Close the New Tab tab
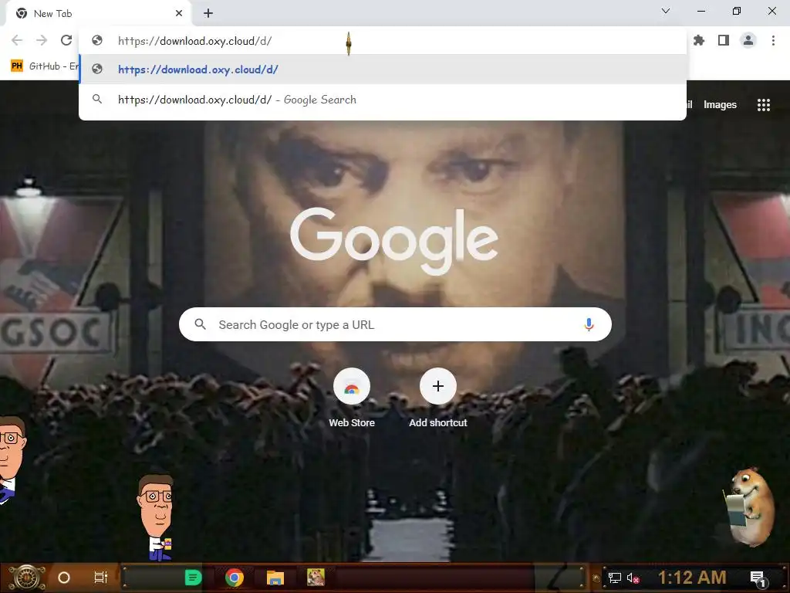The image size is (790, 593). (x=179, y=14)
